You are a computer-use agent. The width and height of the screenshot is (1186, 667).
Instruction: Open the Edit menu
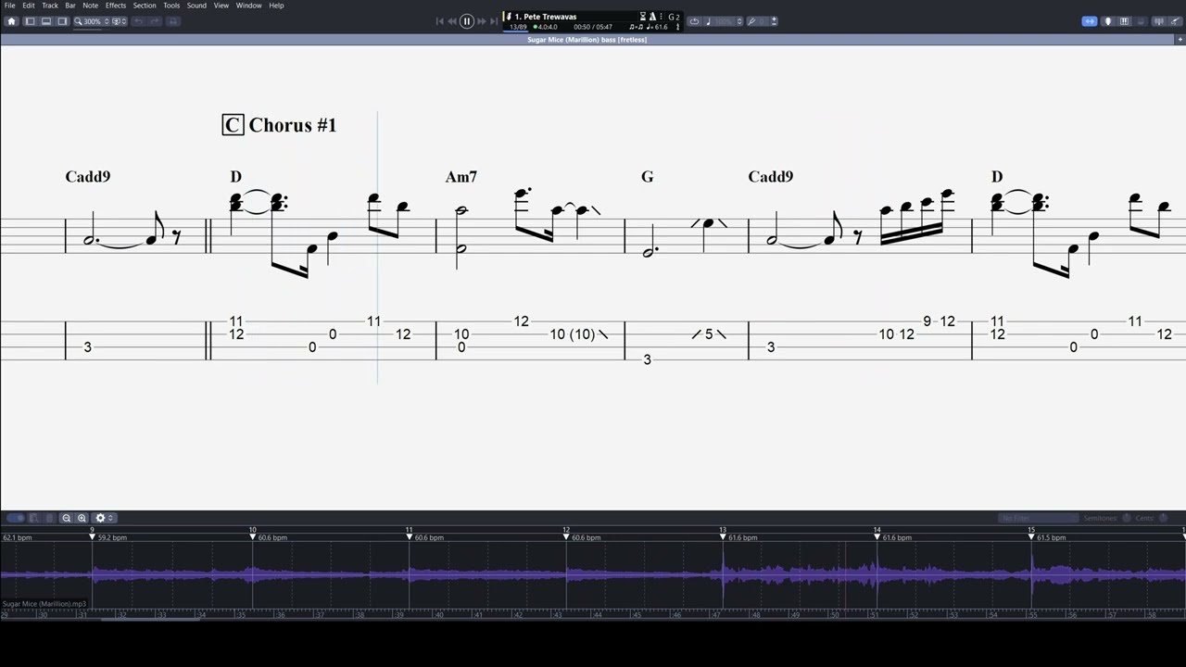pyautogui.click(x=29, y=6)
